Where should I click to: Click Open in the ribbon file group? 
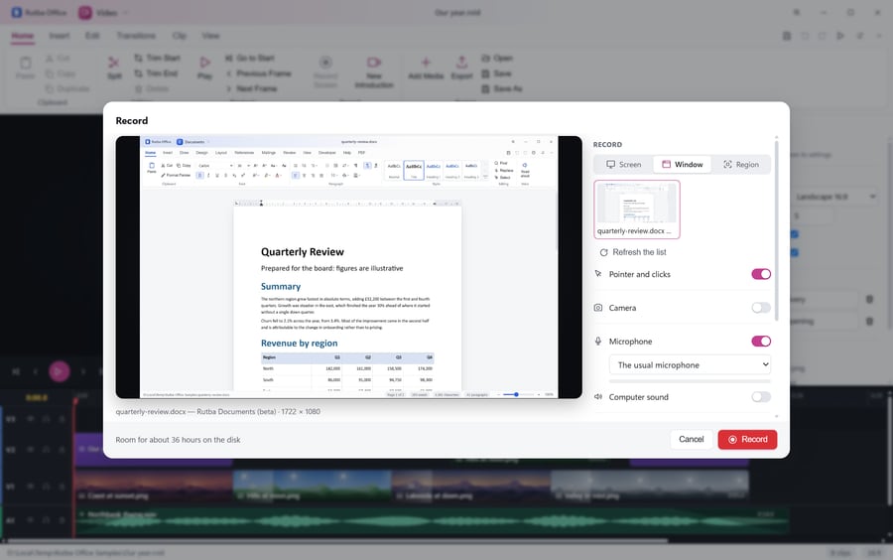pos(497,59)
